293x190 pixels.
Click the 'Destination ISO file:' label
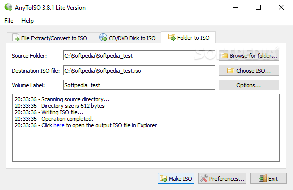(36, 71)
